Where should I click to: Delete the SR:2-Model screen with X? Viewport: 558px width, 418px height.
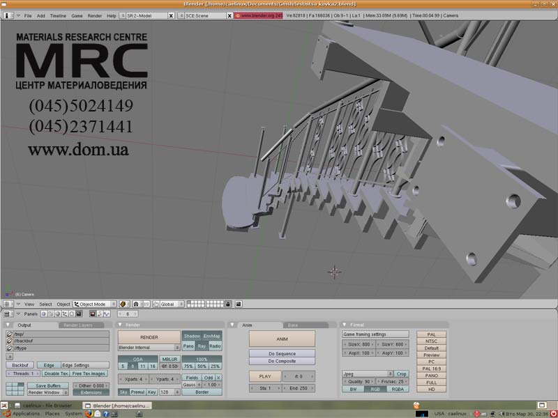click(x=171, y=15)
